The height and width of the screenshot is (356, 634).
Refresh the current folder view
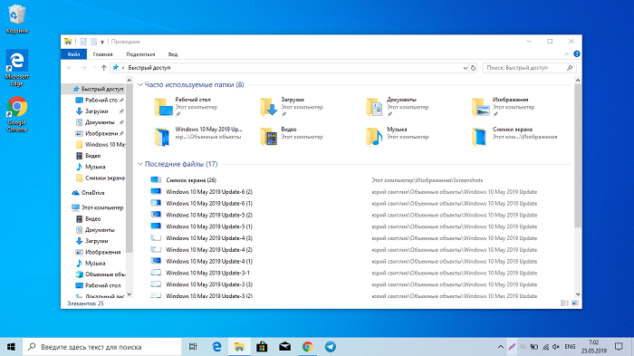(473, 68)
